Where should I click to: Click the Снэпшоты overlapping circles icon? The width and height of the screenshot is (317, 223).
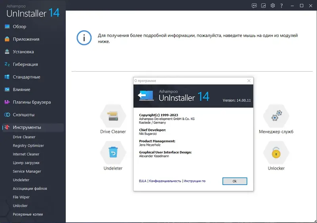point(7,115)
